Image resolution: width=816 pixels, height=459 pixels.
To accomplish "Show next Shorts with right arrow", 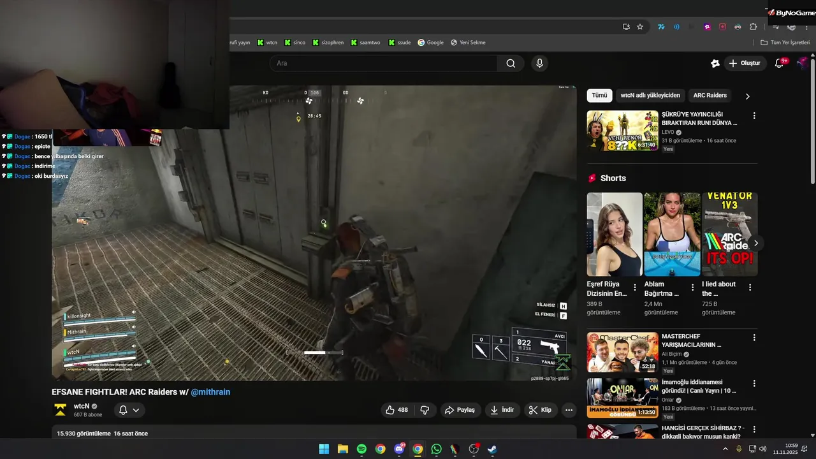I will point(756,243).
